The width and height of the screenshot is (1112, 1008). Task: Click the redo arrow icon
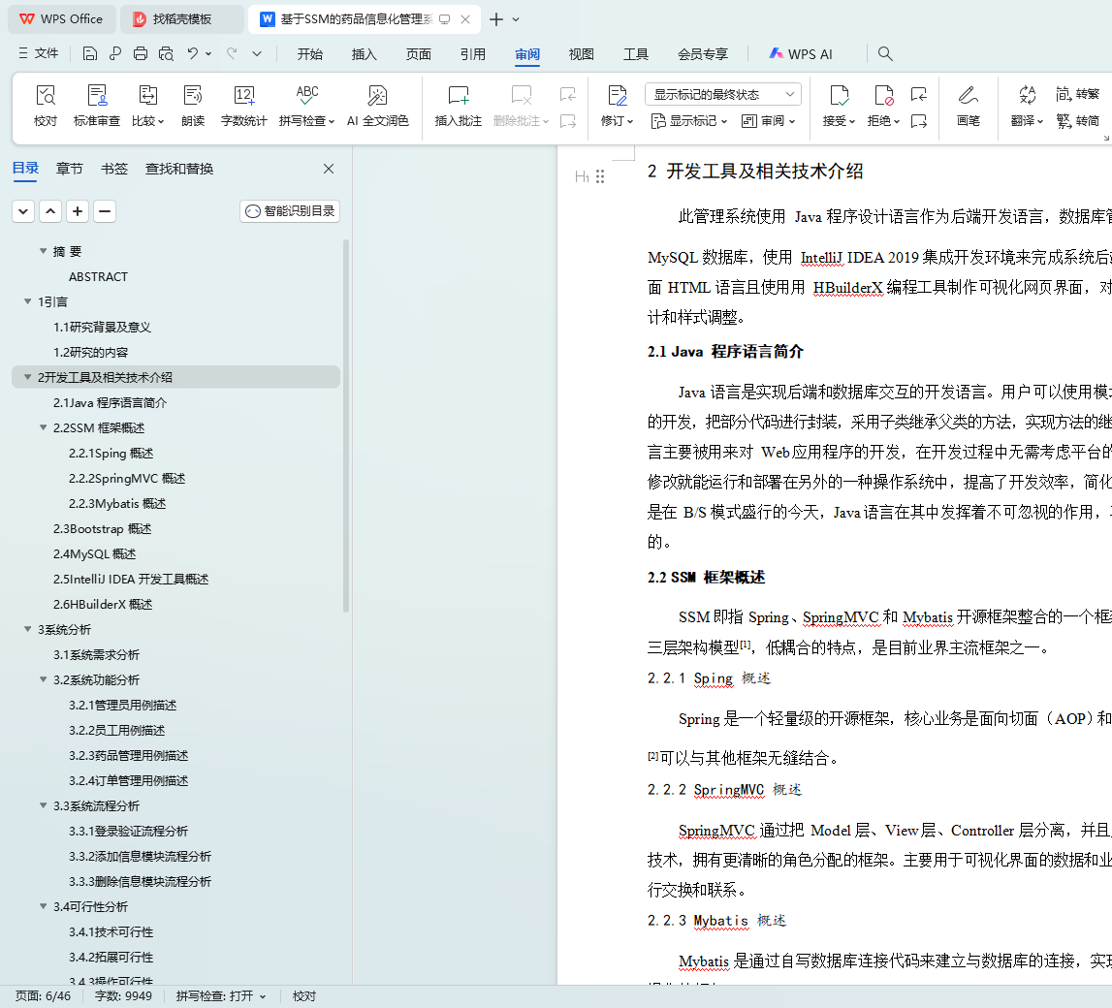tap(232, 54)
